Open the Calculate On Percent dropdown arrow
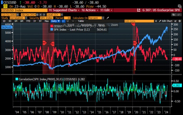The width and height of the screenshot is (183, 115). [103, 18]
